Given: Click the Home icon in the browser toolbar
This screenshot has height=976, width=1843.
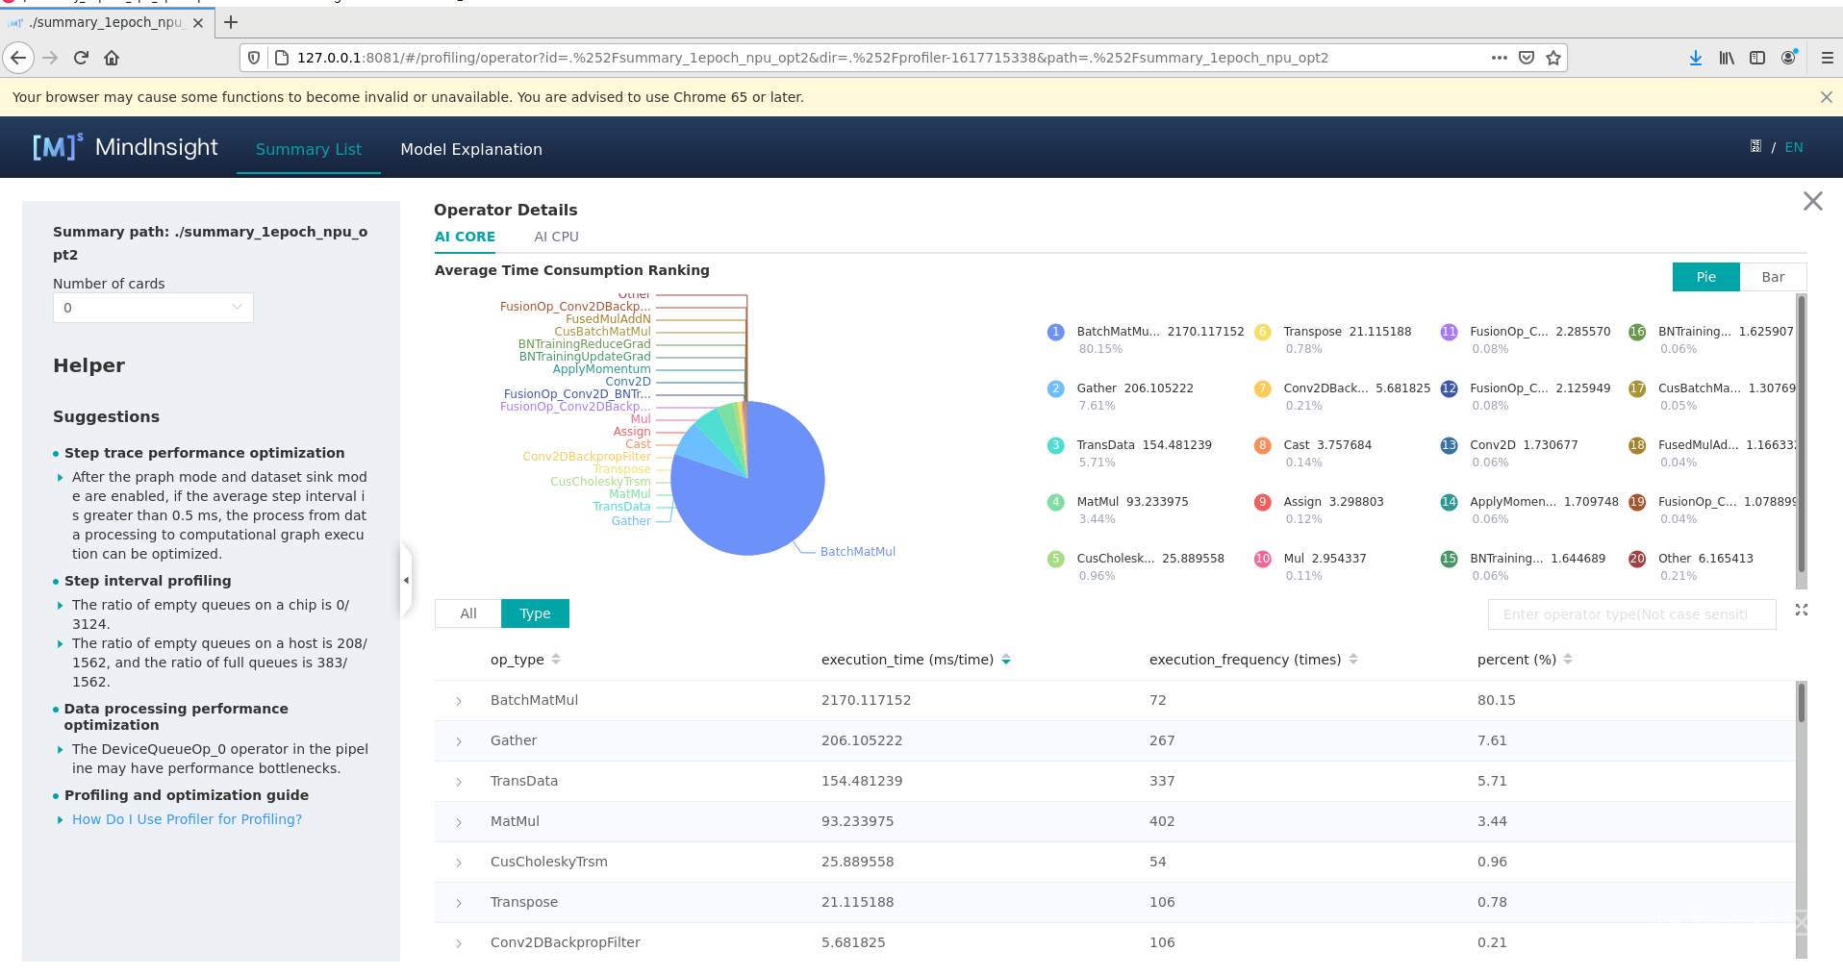Looking at the screenshot, I should click(x=111, y=58).
